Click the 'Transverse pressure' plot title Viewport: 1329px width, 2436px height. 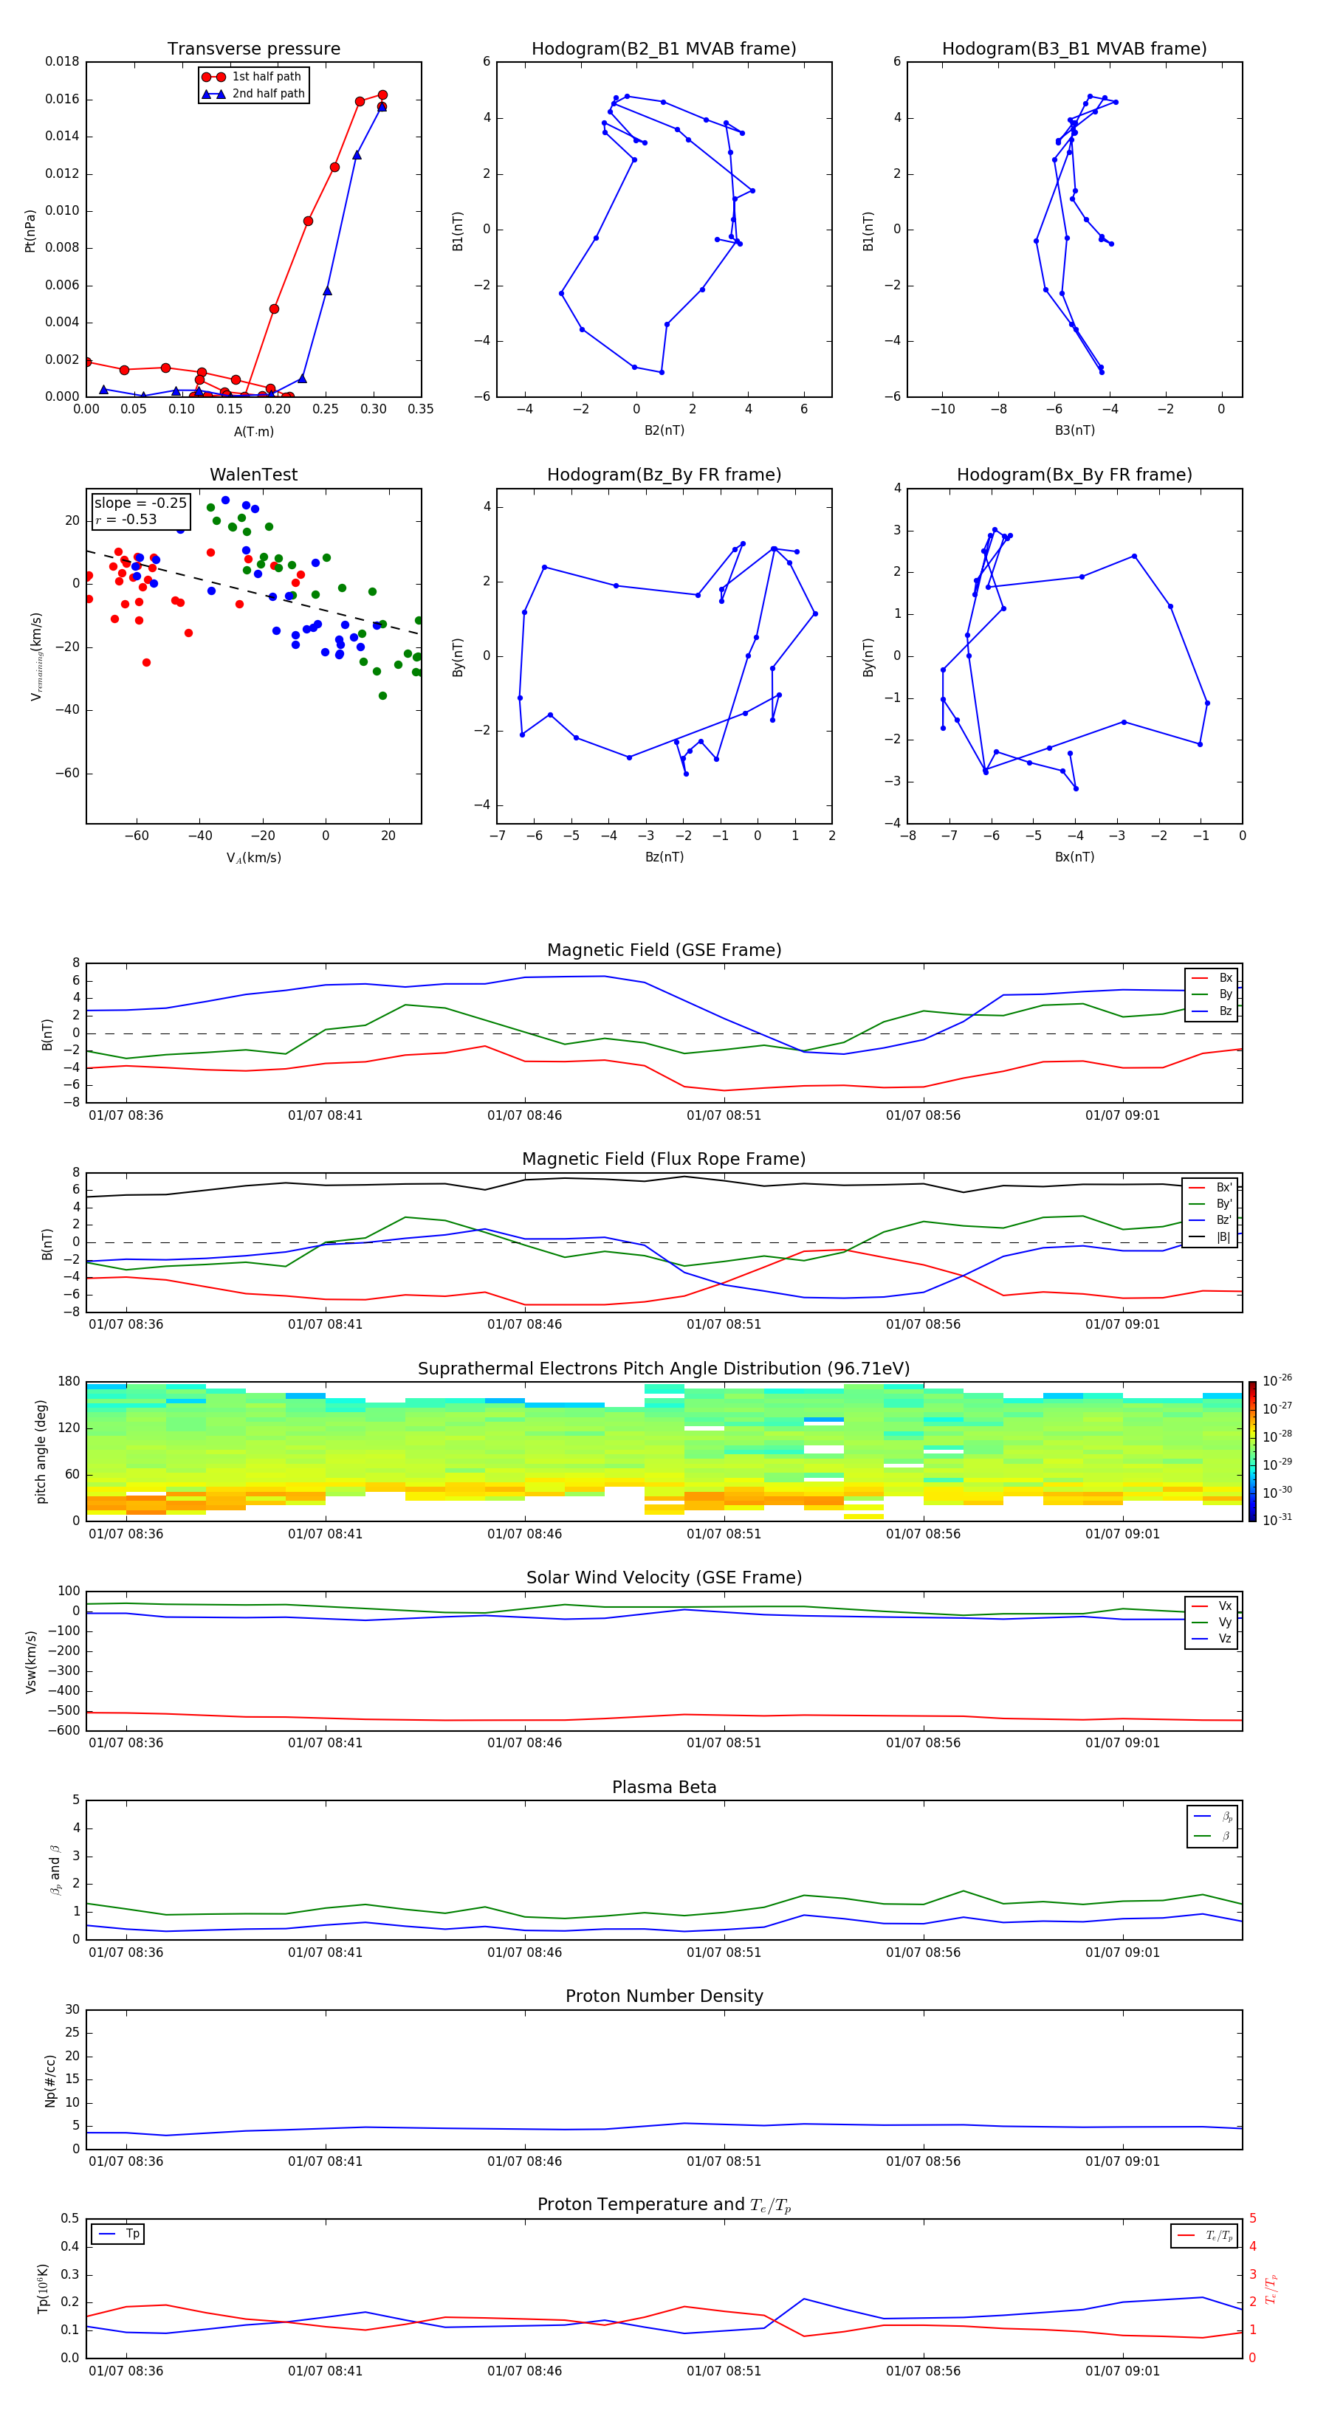(x=253, y=49)
